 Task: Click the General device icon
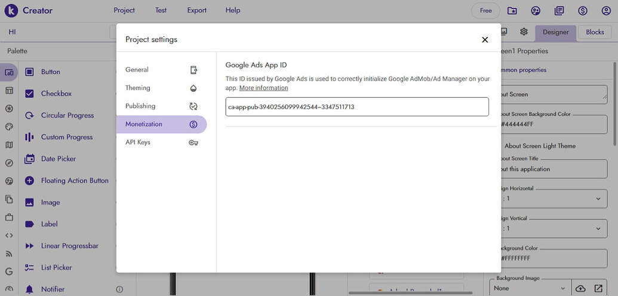(193, 70)
